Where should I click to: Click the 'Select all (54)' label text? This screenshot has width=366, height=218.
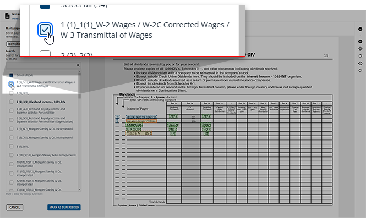click(x=25, y=75)
